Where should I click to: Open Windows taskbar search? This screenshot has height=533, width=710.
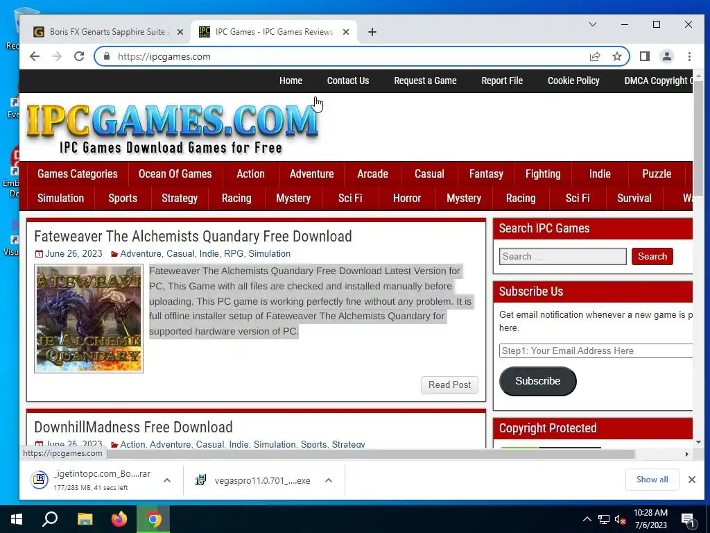point(50,519)
